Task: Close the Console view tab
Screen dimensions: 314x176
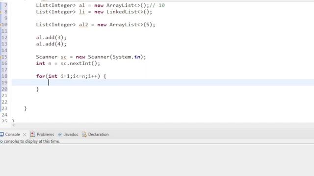Action: click(25, 134)
